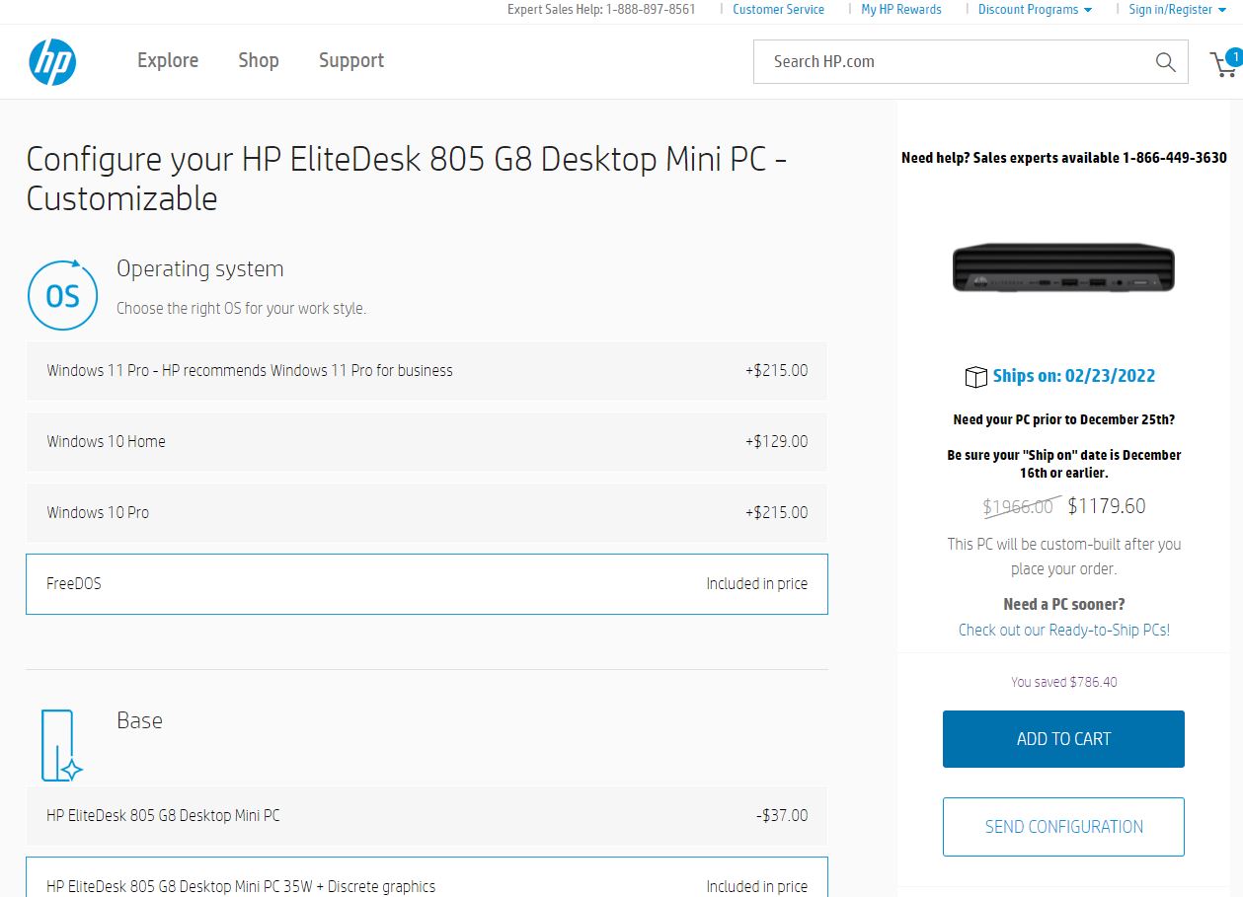Viewport: 1243px width, 897px height.
Task: Open the Shop menu
Action: click(259, 61)
